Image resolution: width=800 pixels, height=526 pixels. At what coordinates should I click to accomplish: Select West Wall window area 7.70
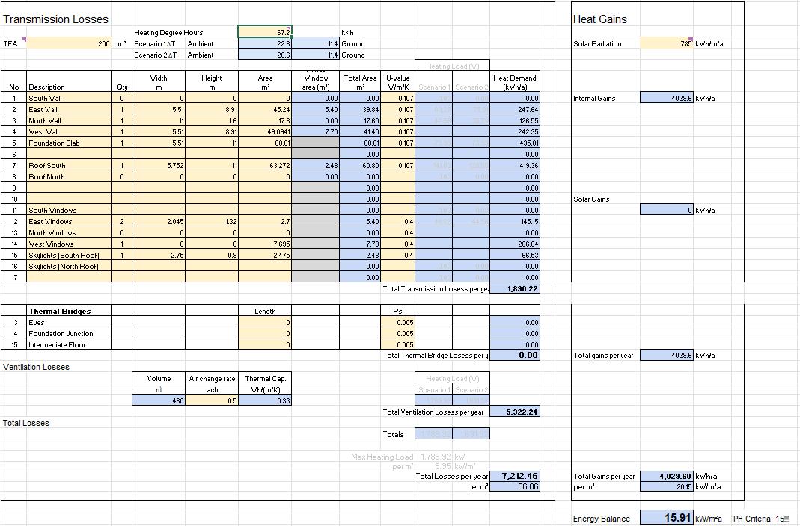coord(315,132)
